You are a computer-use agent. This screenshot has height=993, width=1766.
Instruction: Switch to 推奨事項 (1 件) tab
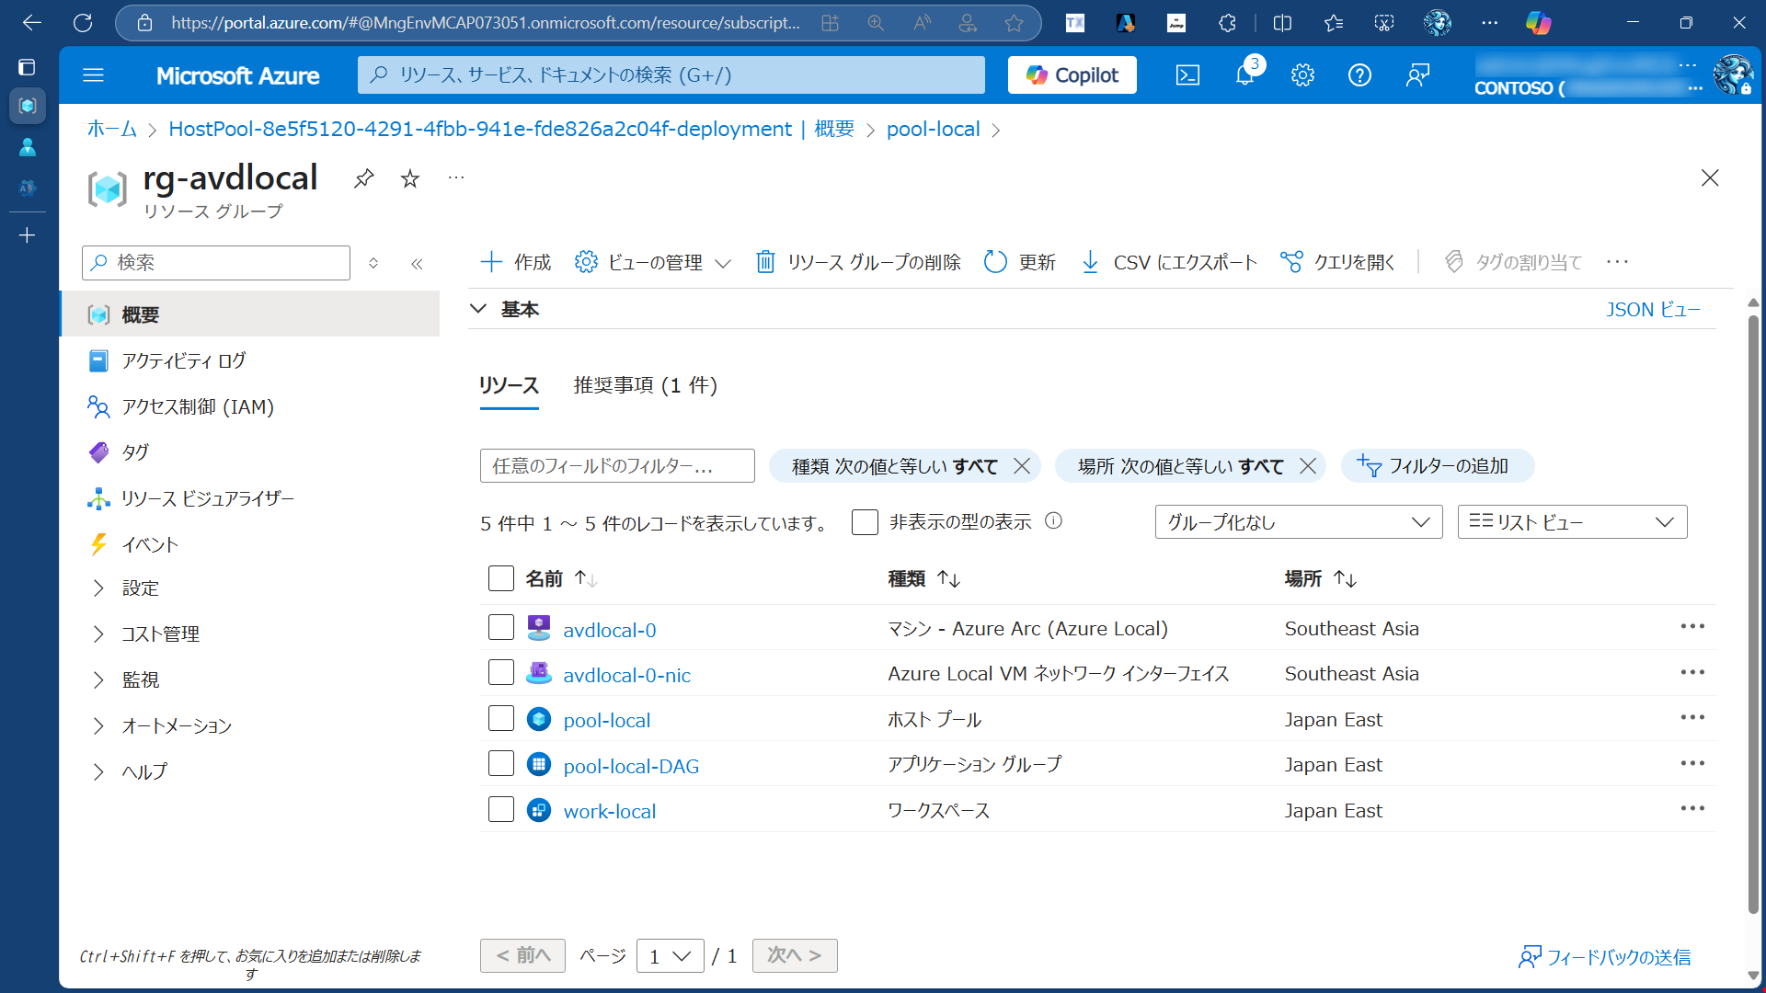click(x=645, y=385)
